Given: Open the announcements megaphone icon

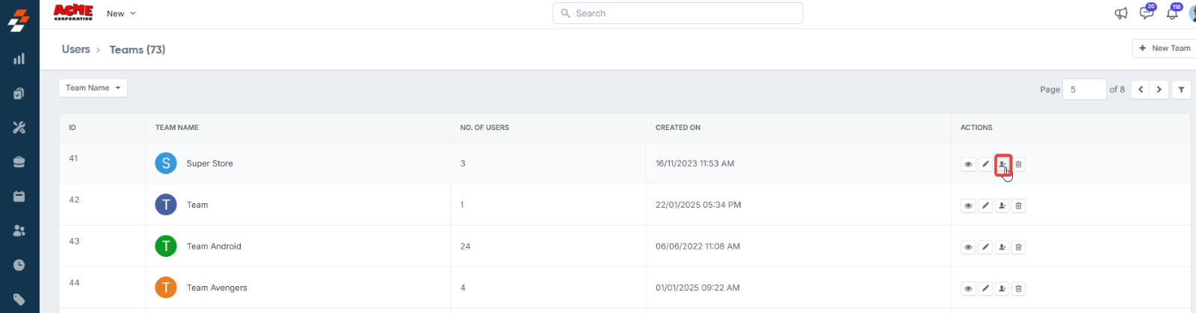Looking at the screenshot, I should click(x=1121, y=13).
